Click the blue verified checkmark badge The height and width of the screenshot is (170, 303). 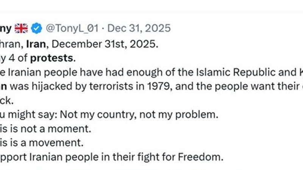click(36, 28)
